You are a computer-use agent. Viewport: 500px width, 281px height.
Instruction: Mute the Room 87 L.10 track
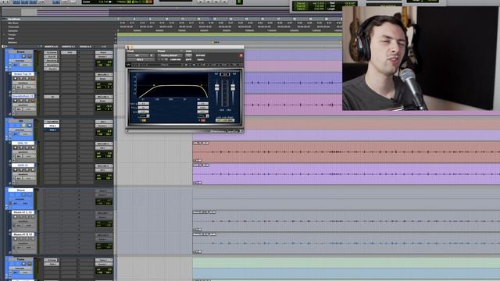(x=33, y=217)
